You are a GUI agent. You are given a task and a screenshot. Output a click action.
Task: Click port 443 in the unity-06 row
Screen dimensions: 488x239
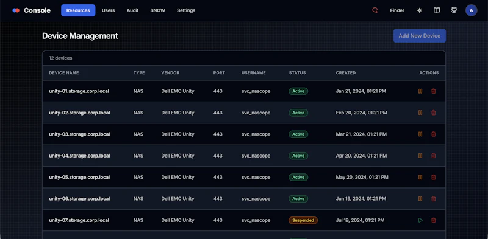[x=218, y=199]
